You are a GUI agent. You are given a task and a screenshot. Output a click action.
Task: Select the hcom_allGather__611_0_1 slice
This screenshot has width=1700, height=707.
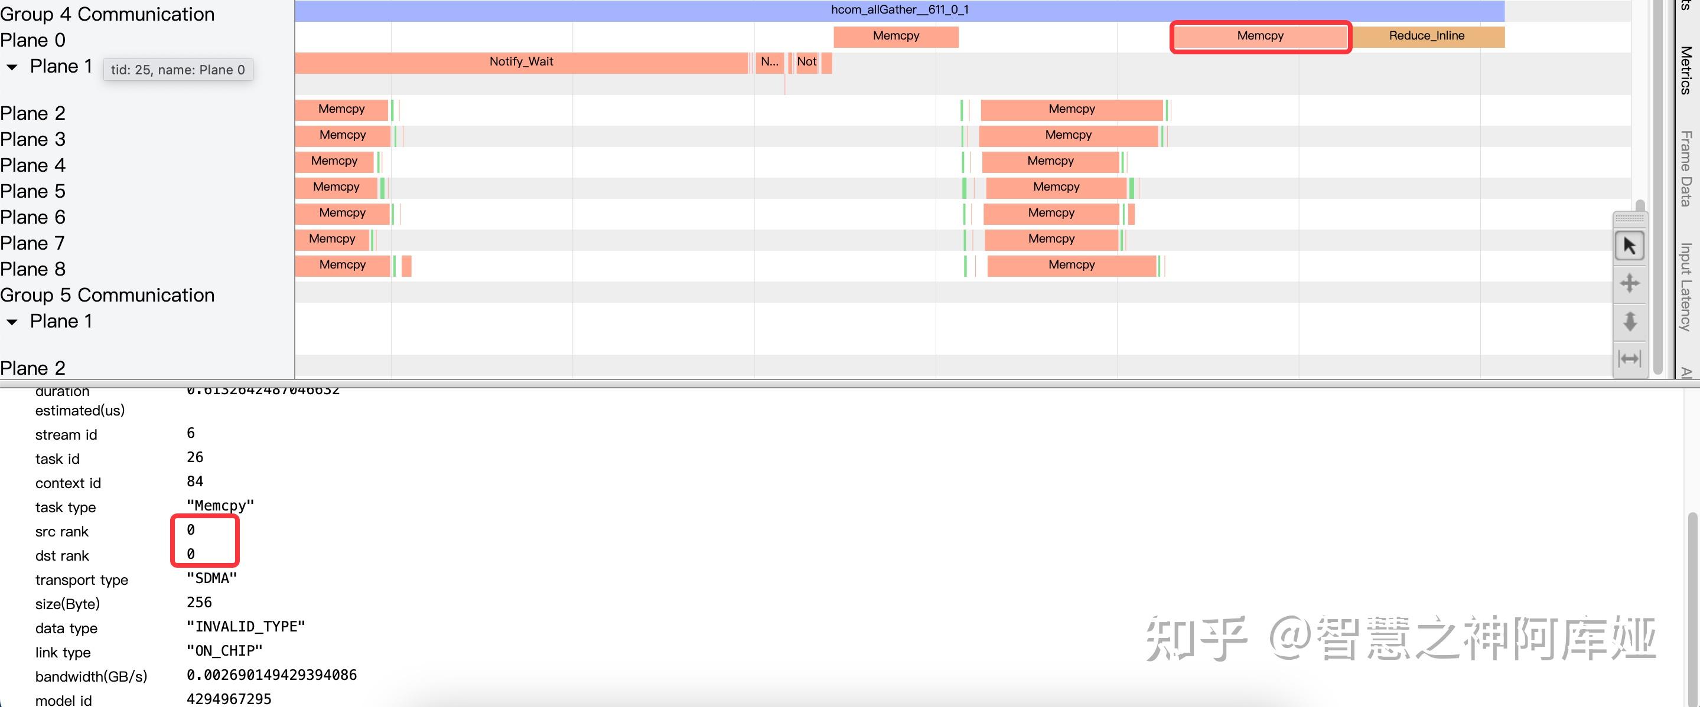(899, 9)
